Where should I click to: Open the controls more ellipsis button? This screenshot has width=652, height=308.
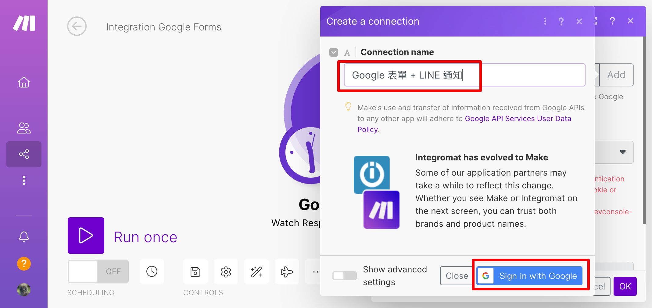(313, 271)
